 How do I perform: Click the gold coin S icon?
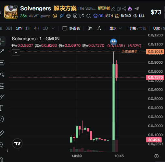click(55, 16)
